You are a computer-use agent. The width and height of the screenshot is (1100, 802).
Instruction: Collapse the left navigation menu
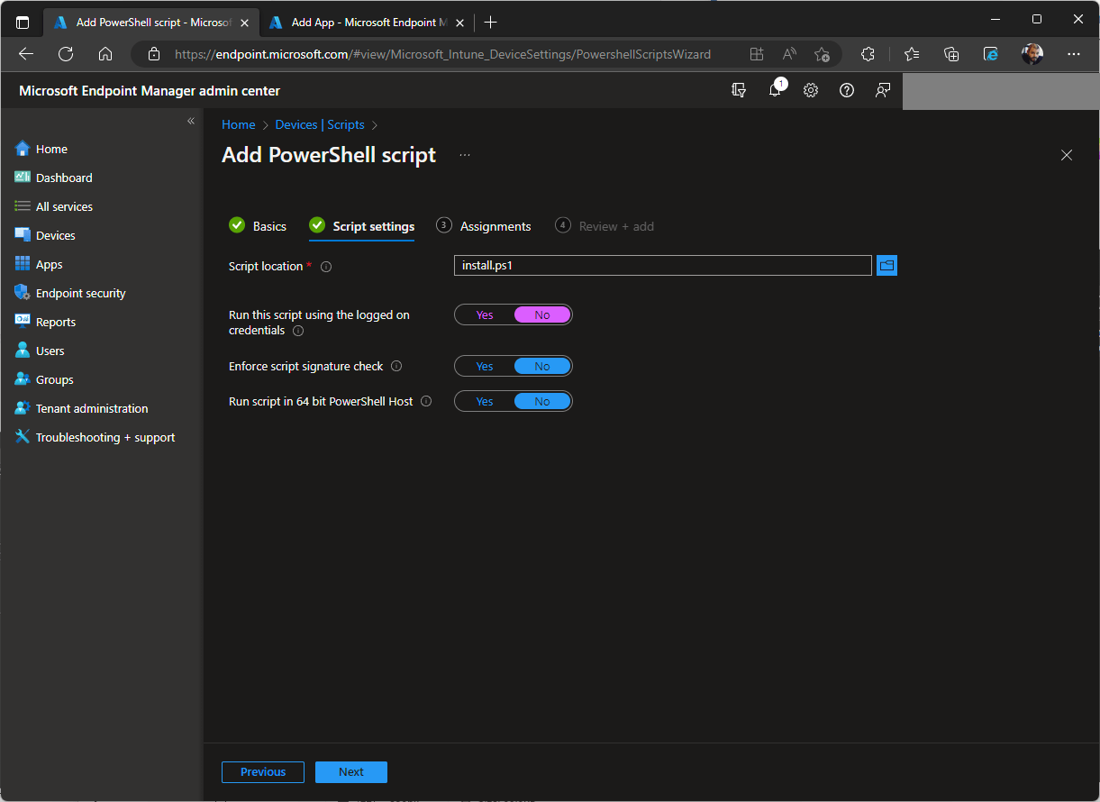tap(191, 121)
